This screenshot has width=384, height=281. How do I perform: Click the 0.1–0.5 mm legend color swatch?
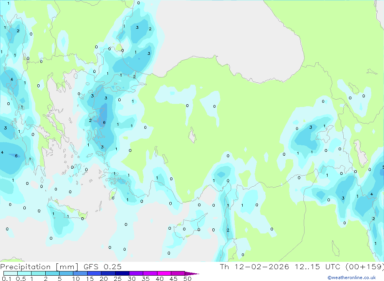[x=10, y=273]
